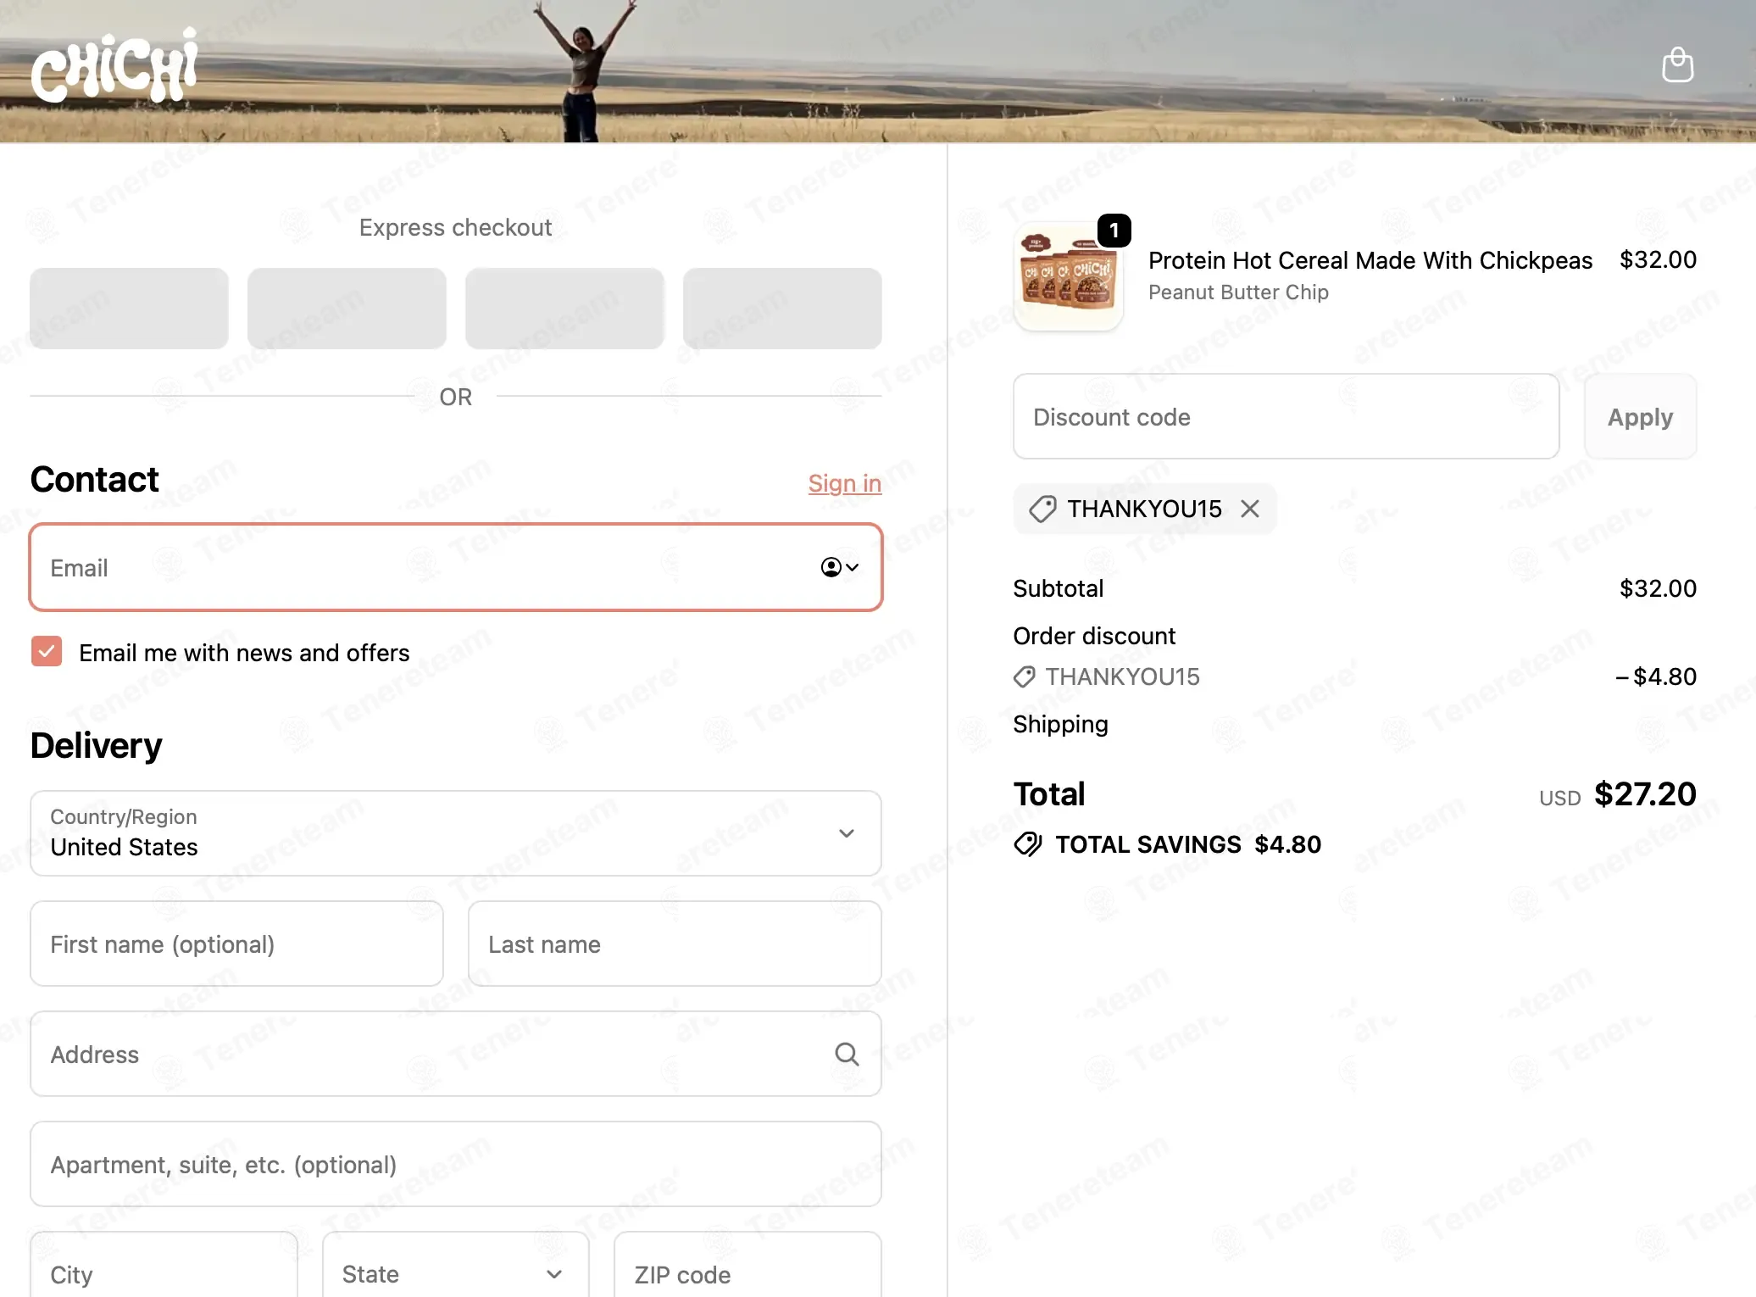Click the Apartment, suite, etc. field
The height and width of the screenshot is (1297, 1756).
click(456, 1164)
